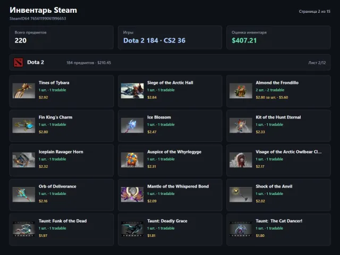Select the Ice Blossom item image
This screenshot has width=340, height=255.
pos(132,125)
